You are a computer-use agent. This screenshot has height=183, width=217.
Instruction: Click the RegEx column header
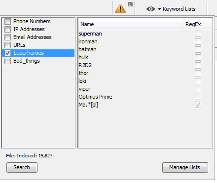pos(198,24)
